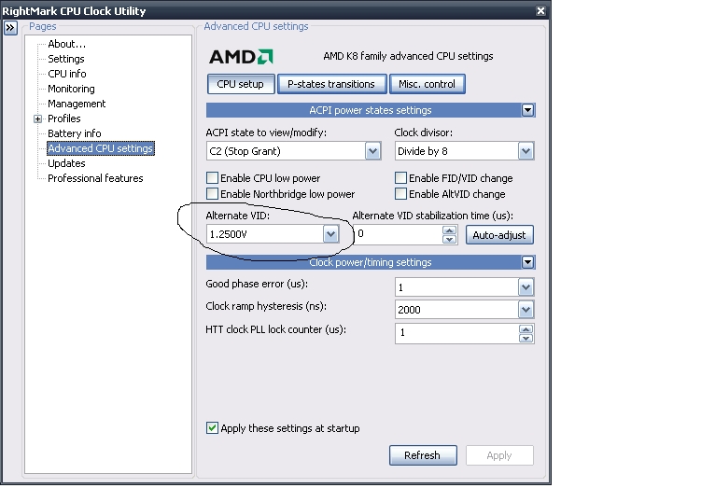Viewport: 701px width, 488px height.
Task: Collapse the Pages panel with double-chevron icon
Action: coord(10,28)
